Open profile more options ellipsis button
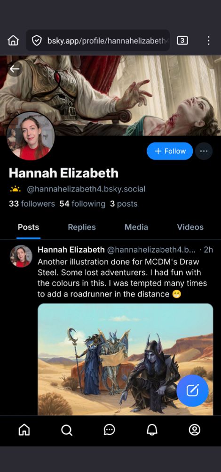Screen dimensions: 221x472 204,151
